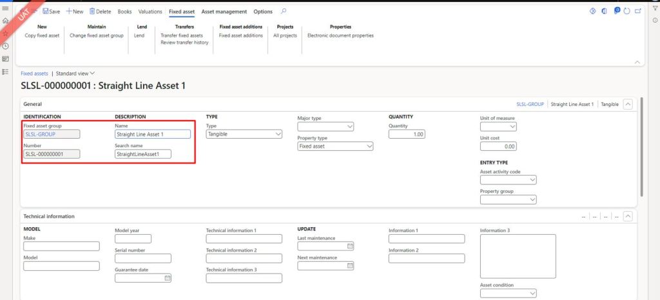Open Recent clock icon in sidebar
The width and height of the screenshot is (660, 300).
point(6,46)
